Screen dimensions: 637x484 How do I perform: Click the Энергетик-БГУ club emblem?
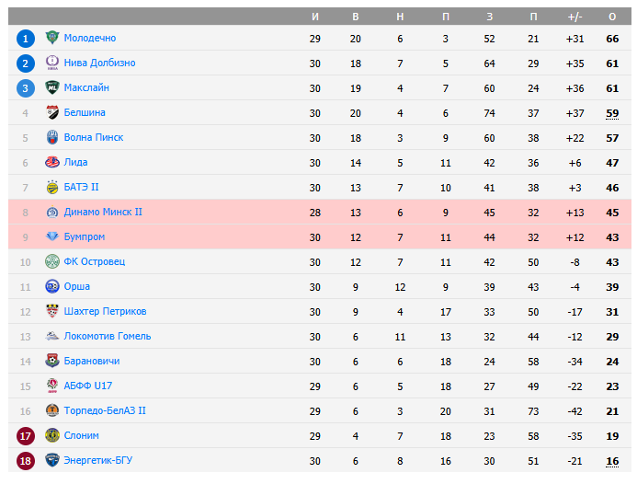pyautogui.click(x=52, y=460)
